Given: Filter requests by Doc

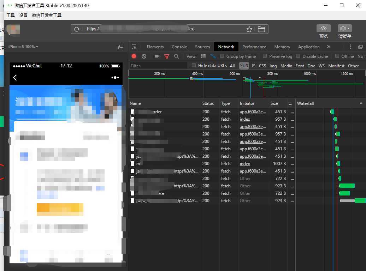Looking at the screenshot, I should (311, 66).
